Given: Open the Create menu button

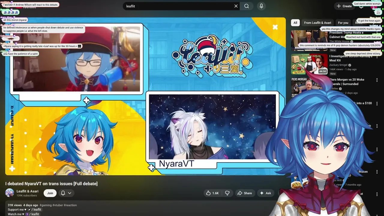Looking at the screenshot, I should coord(344,6).
